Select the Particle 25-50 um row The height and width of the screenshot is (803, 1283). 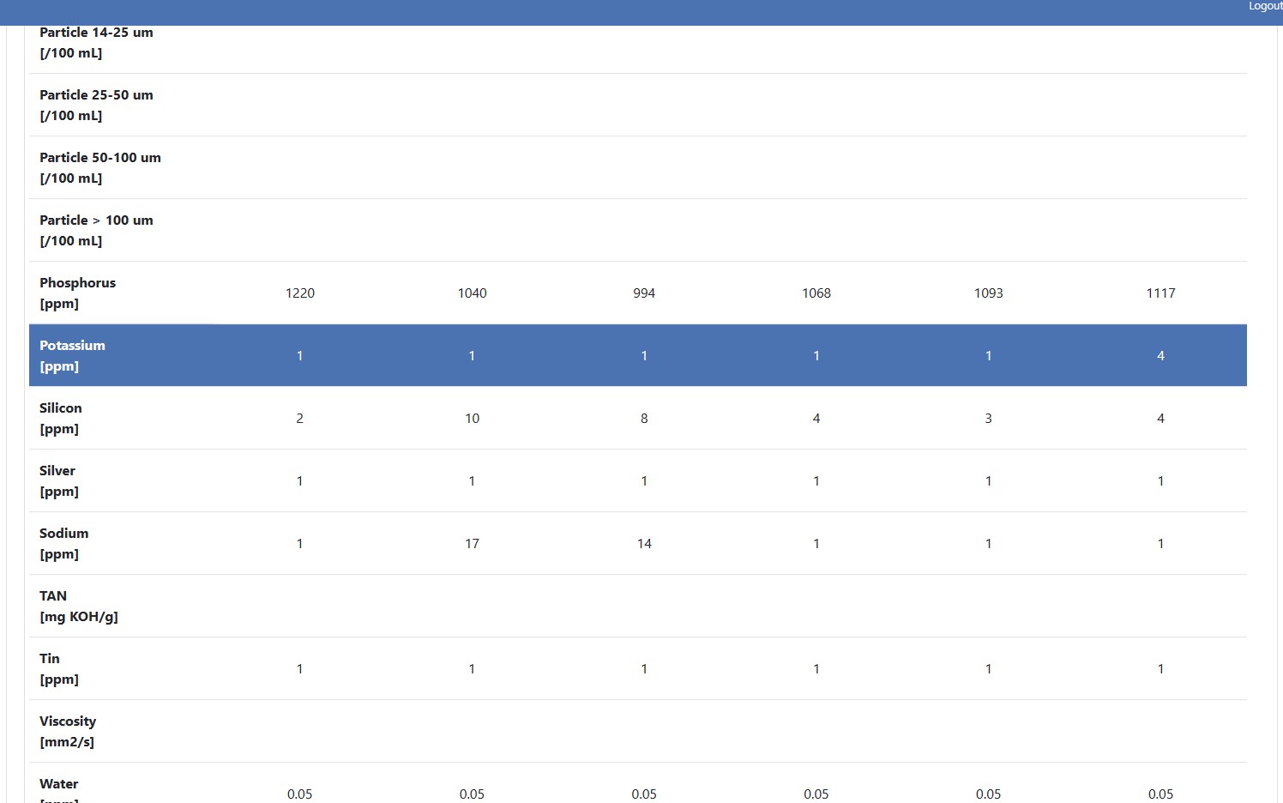coord(96,105)
